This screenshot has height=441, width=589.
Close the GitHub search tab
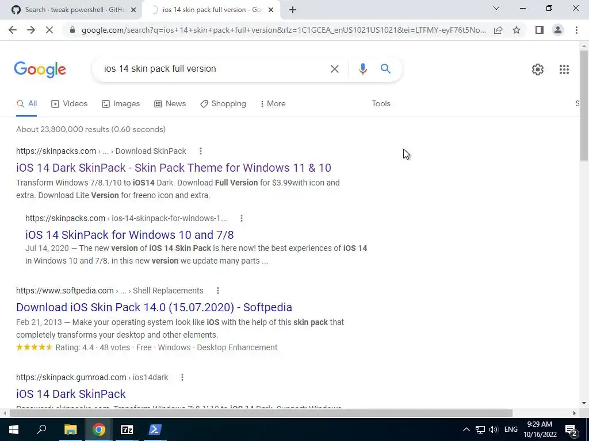[133, 10]
